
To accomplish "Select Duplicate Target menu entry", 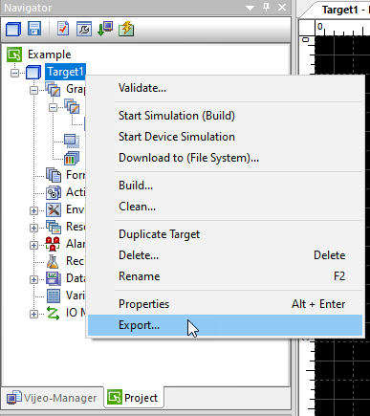I will (225, 234).
